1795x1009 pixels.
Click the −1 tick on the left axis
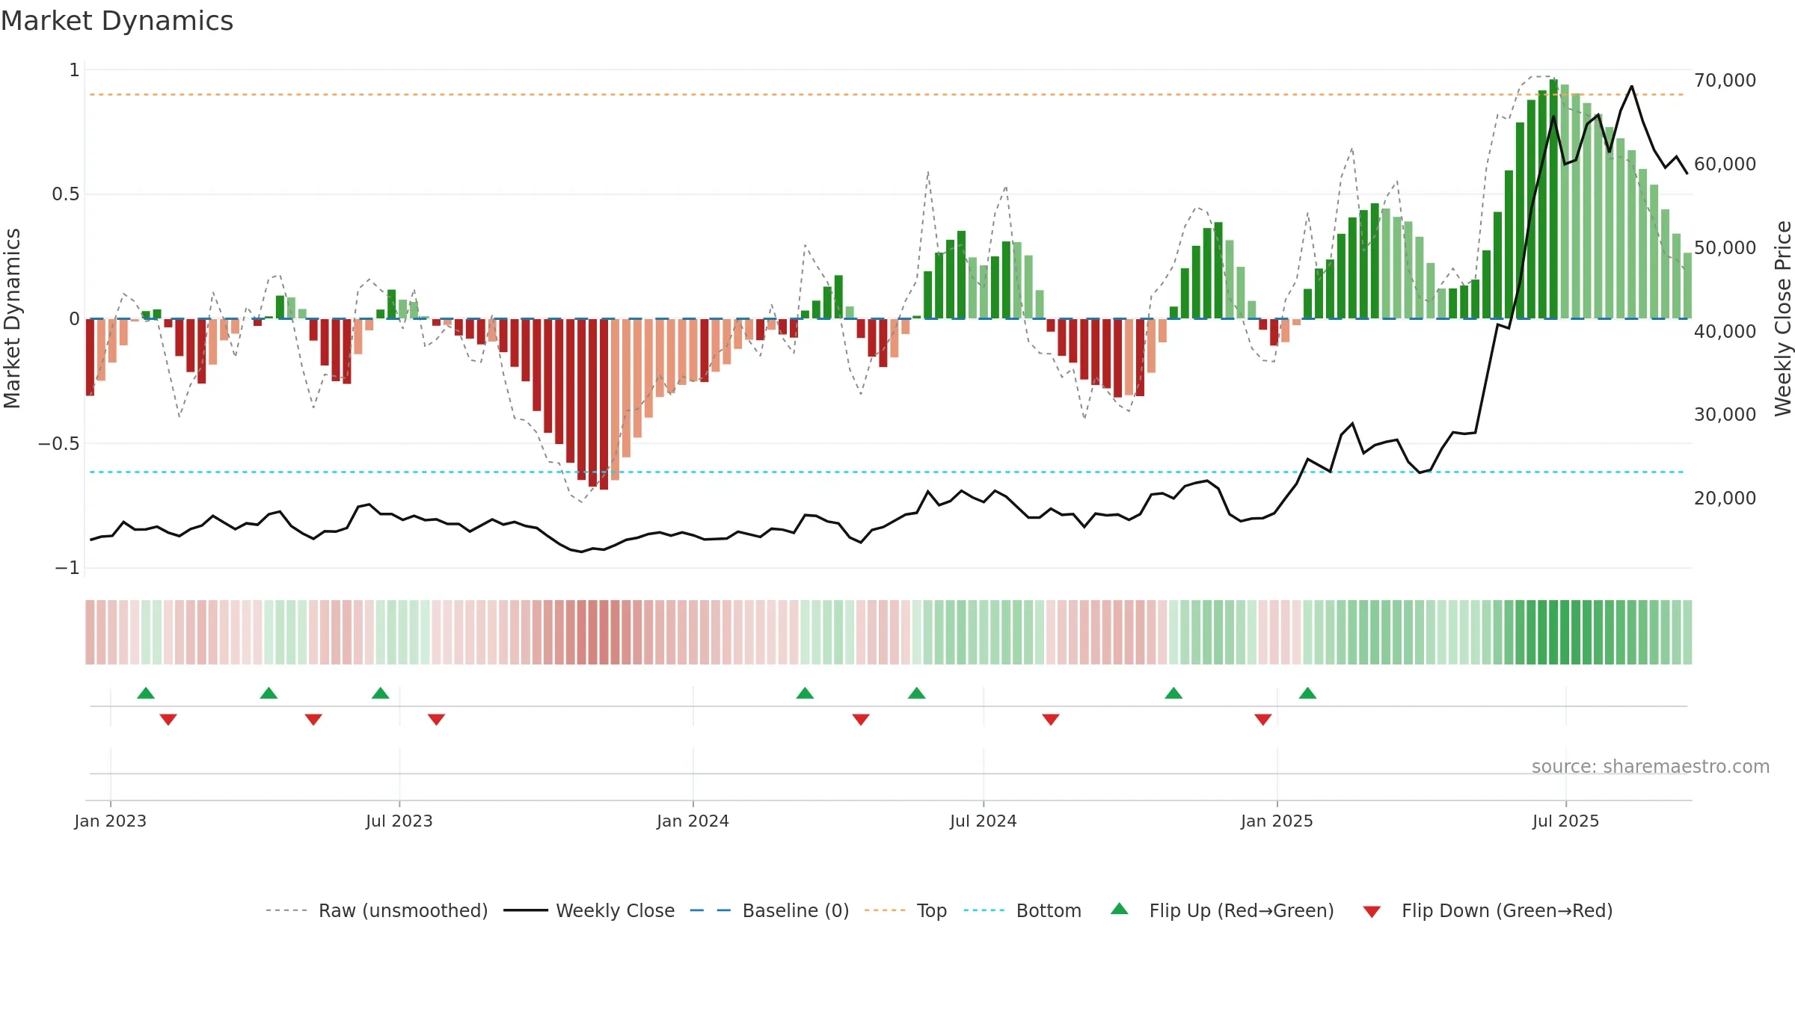tap(67, 568)
